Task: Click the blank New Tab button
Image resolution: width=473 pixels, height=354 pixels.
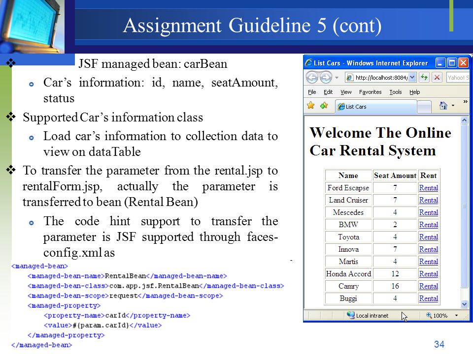Action: (x=424, y=107)
